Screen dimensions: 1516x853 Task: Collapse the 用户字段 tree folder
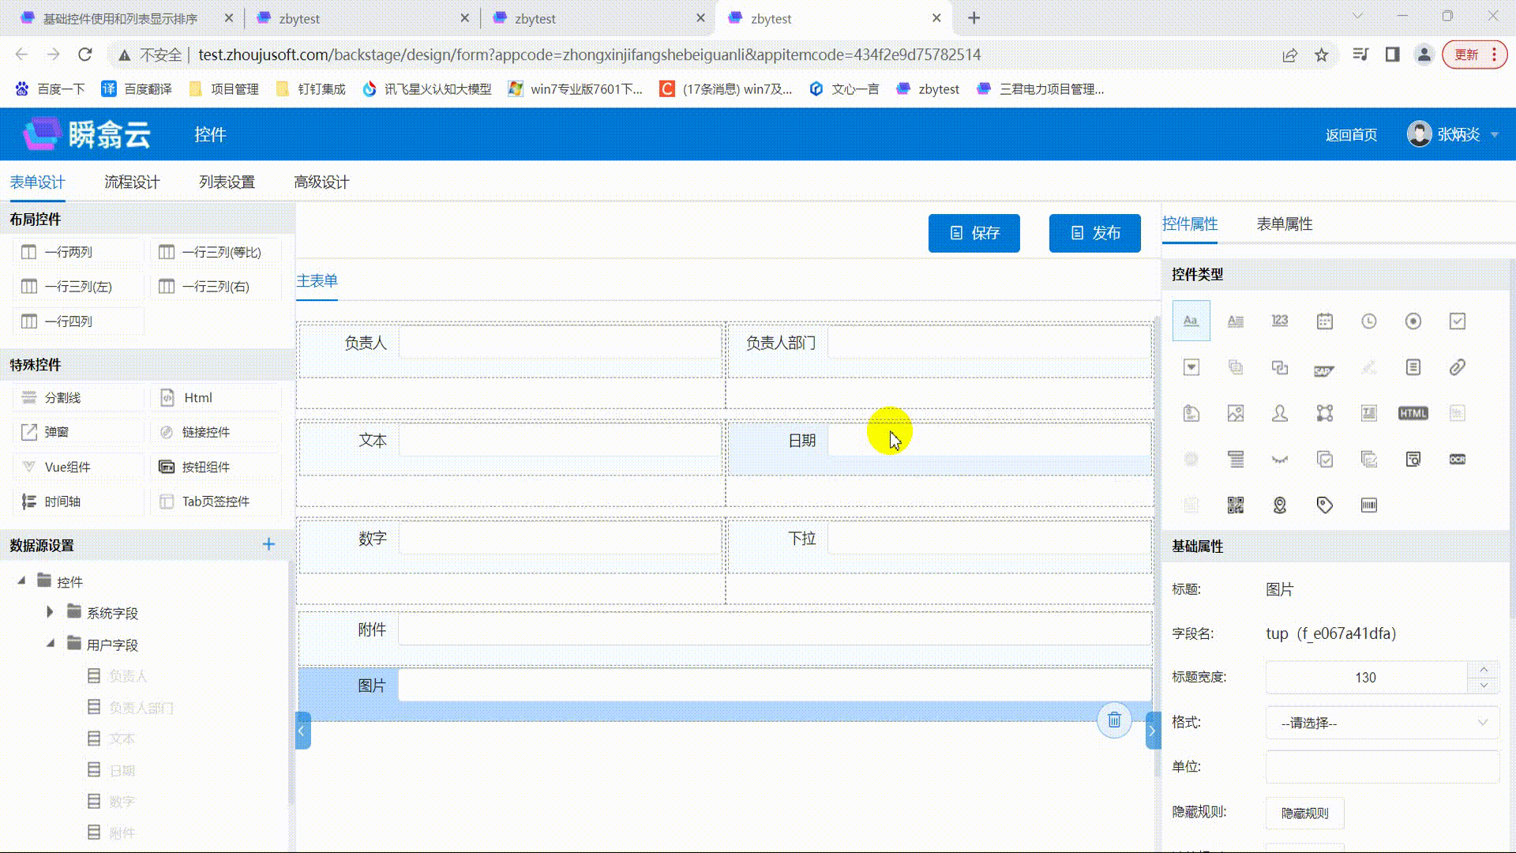point(50,644)
